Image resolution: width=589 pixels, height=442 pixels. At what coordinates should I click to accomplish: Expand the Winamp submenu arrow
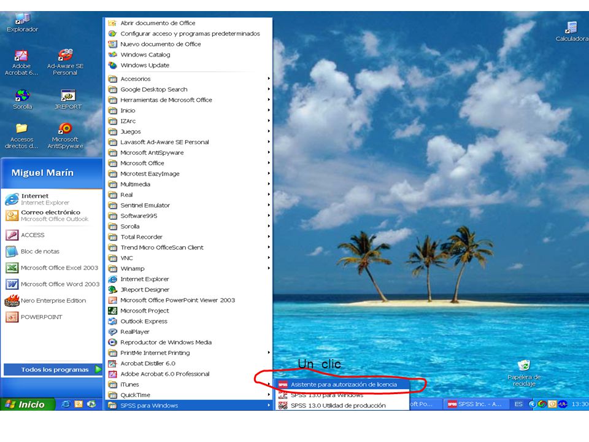click(269, 268)
